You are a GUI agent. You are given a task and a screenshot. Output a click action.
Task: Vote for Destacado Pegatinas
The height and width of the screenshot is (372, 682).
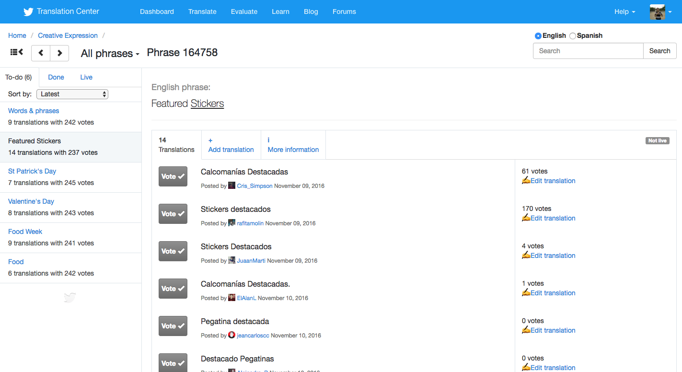(x=173, y=363)
